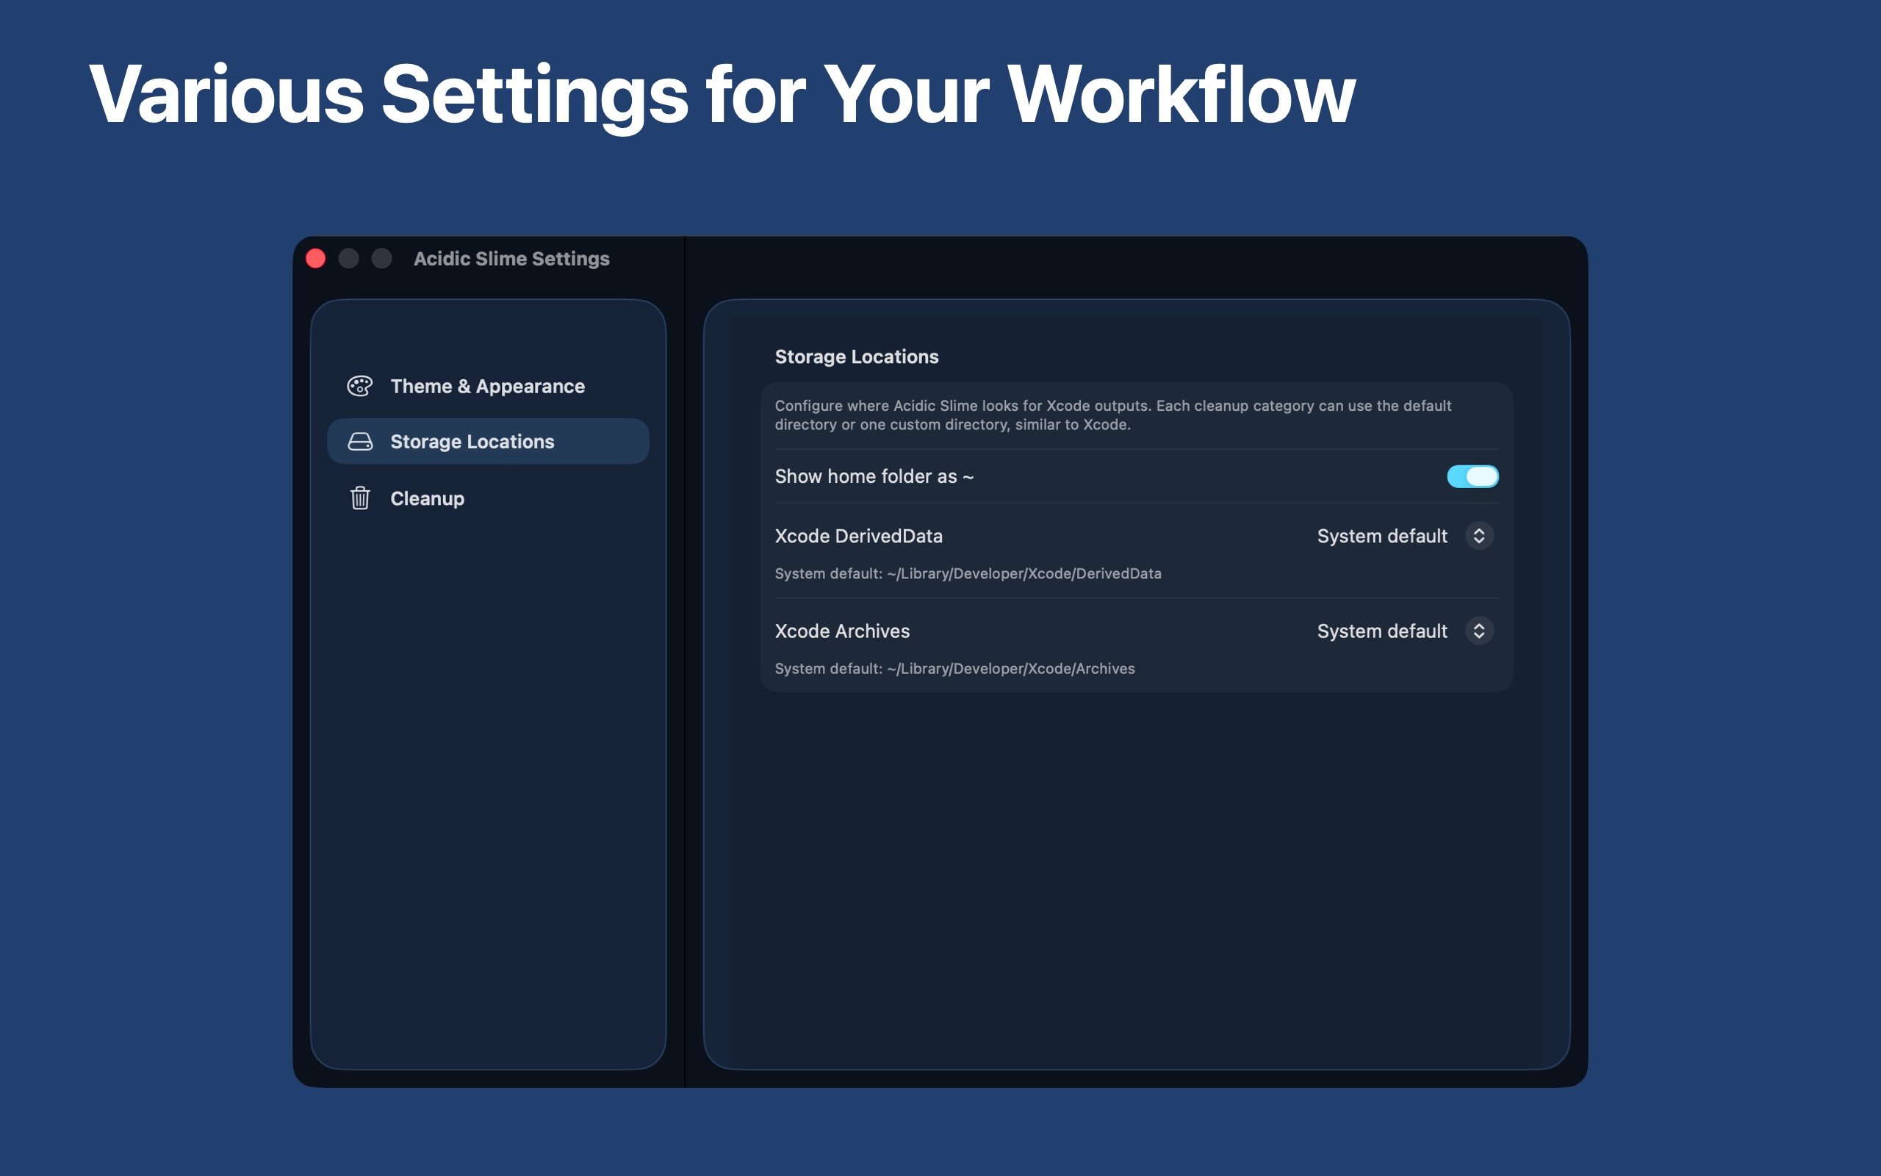Image resolution: width=1881 pixels, height=1176 pixels.
Task: Select the Storage Locations sidebar item
Action: (x=488, y=441)
